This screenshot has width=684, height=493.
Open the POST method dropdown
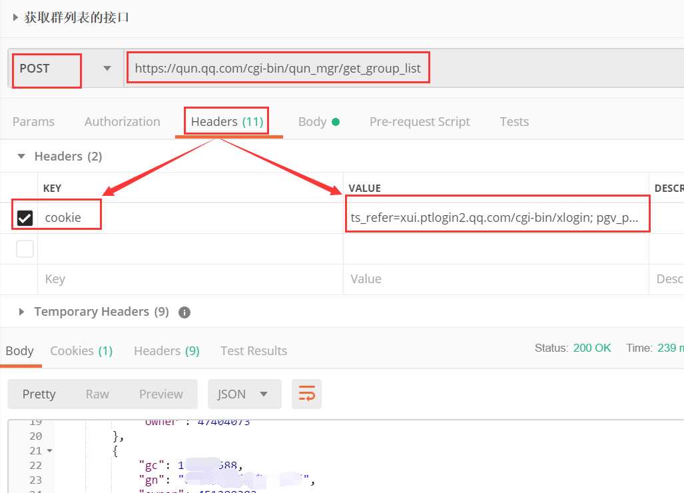tap(107, 69)
